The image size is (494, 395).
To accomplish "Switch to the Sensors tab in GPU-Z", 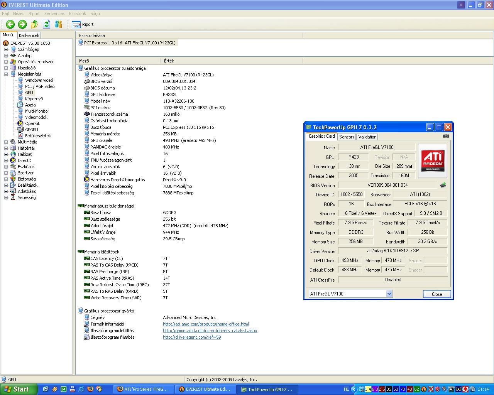I will coord(347,137).
